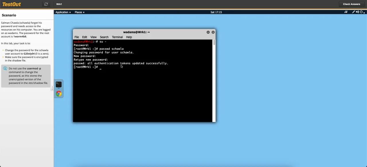The image size is (367, 167).
Task: Click the 'Retype new password:' line
Action: pos(91,60)
